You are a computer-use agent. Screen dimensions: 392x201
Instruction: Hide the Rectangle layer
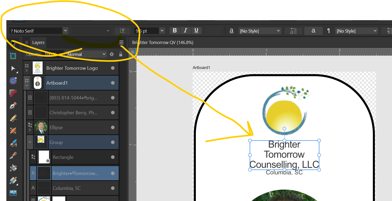click(113, 157)
